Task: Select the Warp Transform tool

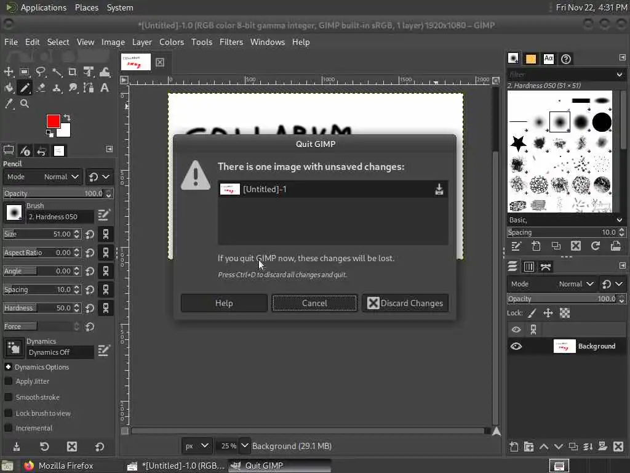Action: click(x=105, y=72)
